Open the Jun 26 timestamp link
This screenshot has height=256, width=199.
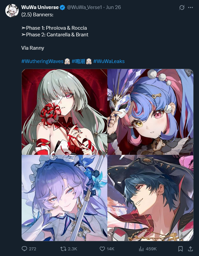pyautogui.click(x=113, y=7)
